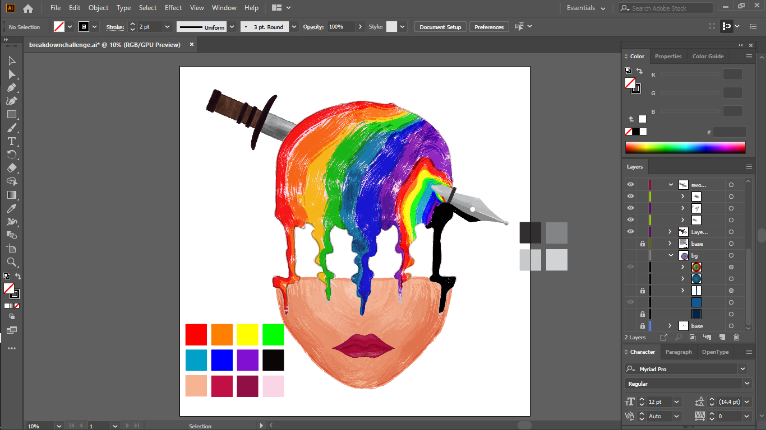
Task: Open the zoom level 10% dropdown
Action: [59, 426]
